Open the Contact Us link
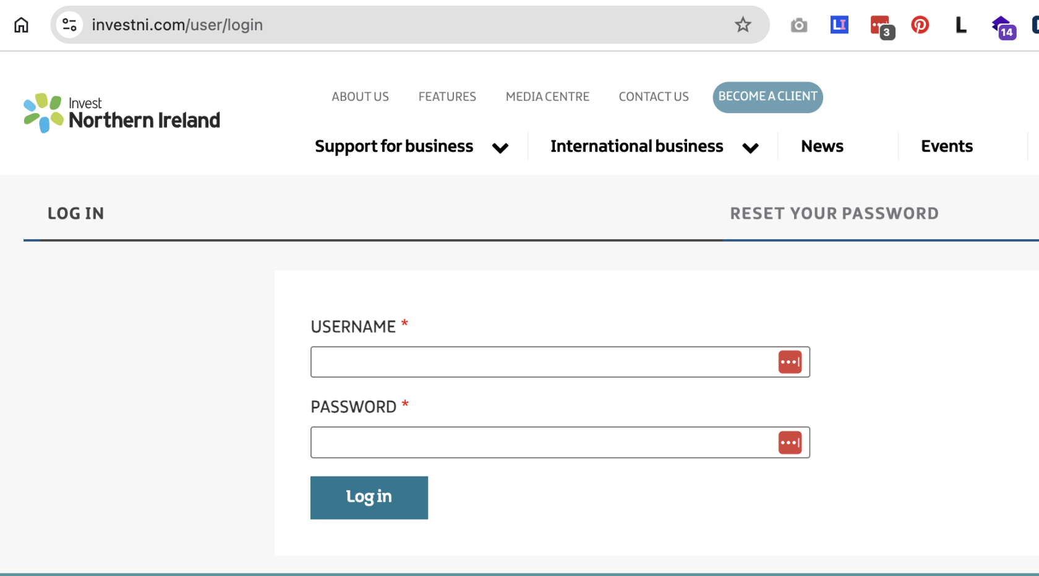The width and height of the screenshot is (1039, 576). pyautogui.click(x=653, y=97)
